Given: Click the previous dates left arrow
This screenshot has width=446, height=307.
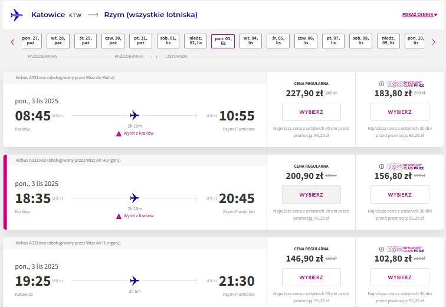Looking at the screenshot, I should (x=12, y=42).
